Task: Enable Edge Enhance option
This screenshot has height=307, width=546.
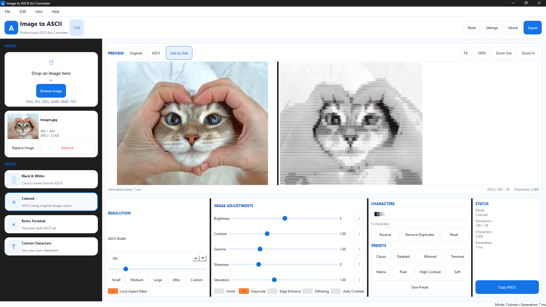Action: click(x=272, y=291)
